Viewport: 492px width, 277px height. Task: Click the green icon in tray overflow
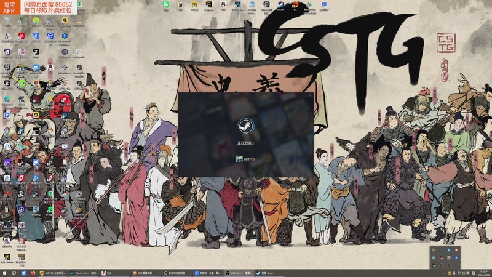[x=434, y=266]
